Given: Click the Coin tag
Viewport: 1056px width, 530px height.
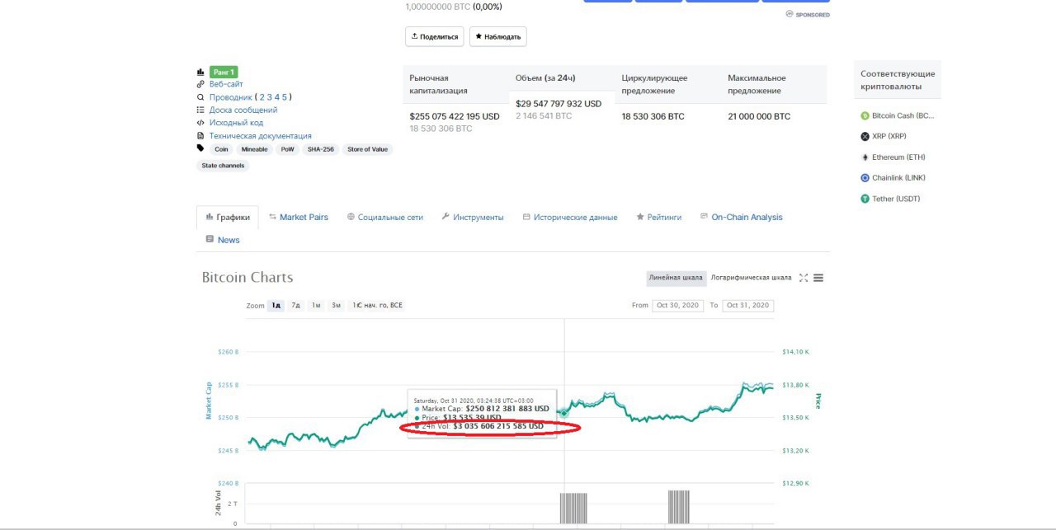Looking at the screenshot, I should pos(221,149).
